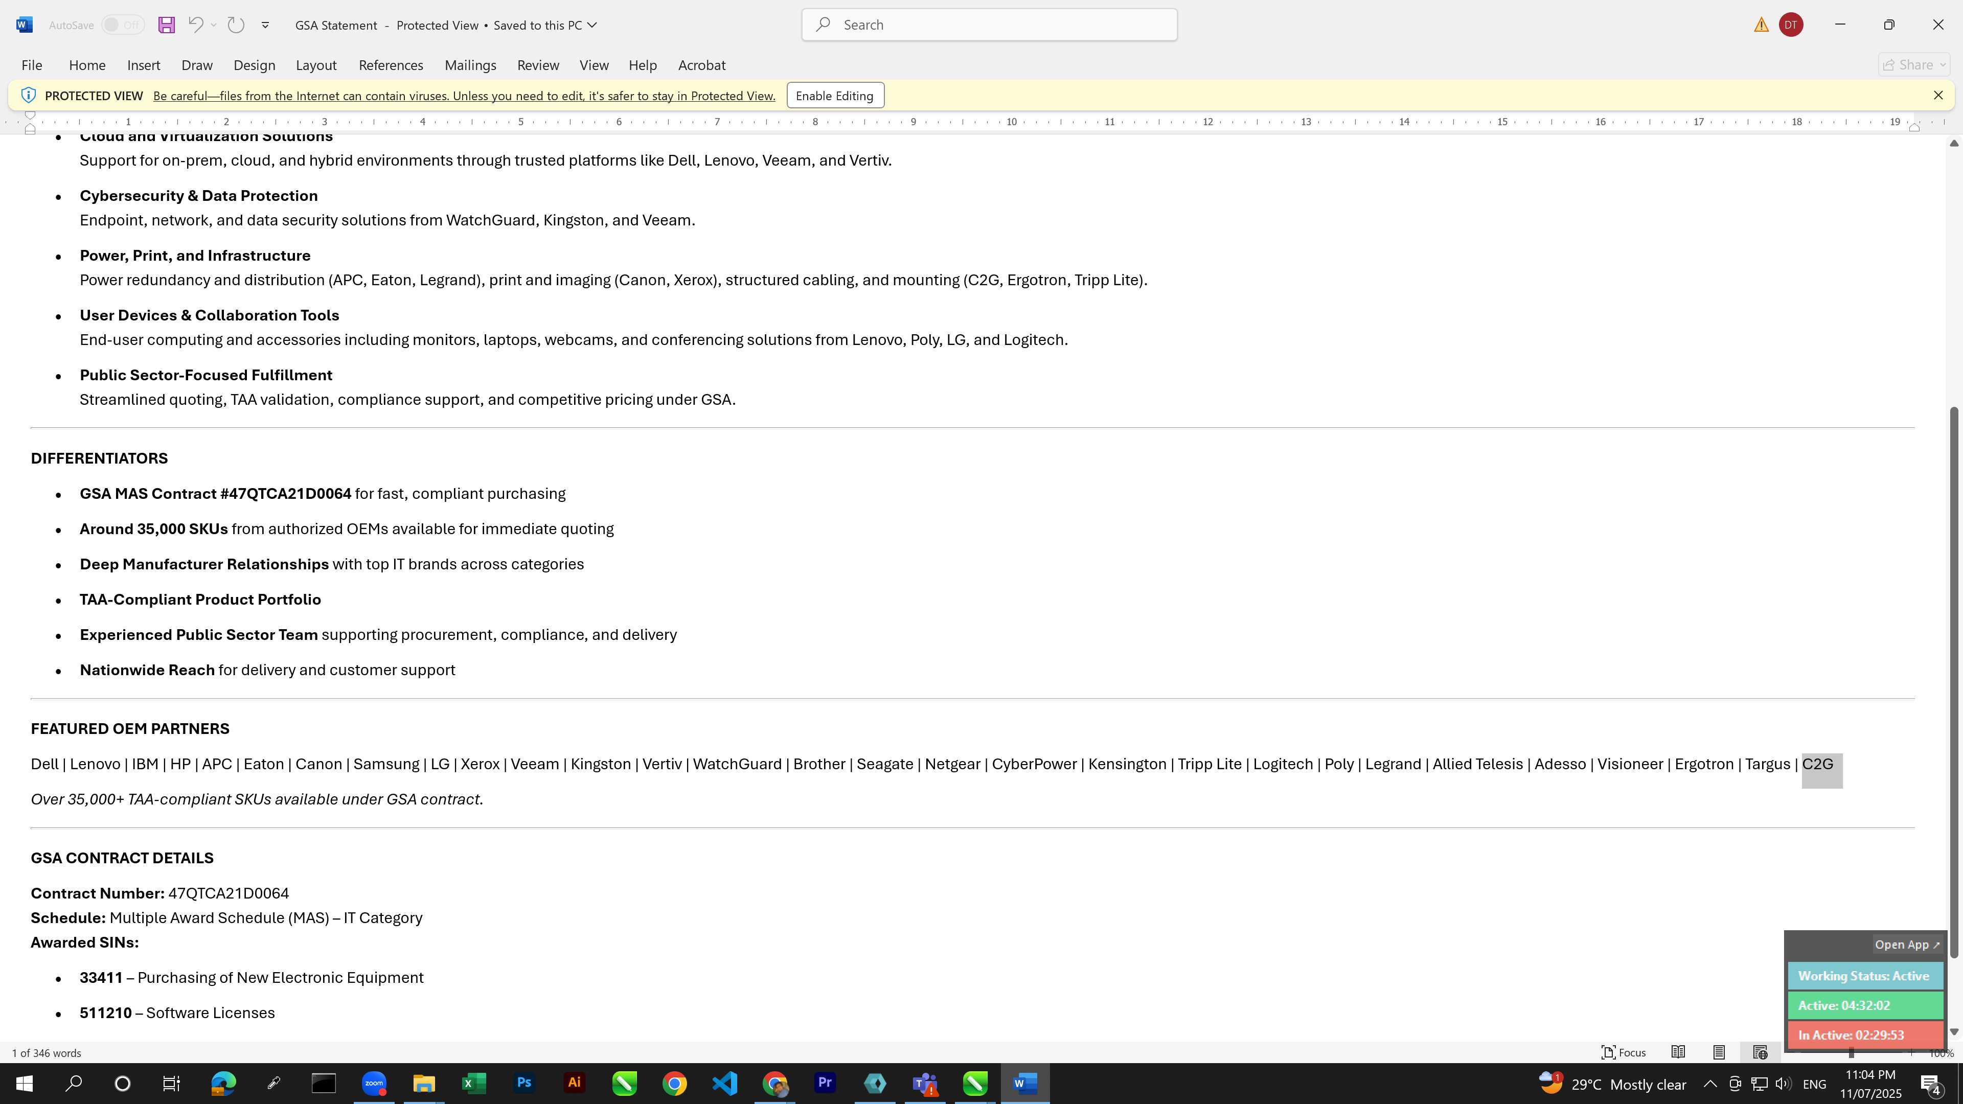Click the Open App button on tracker widget
Image resolution: width=1963 pixels, height=1104 pixels.
[x=1907, y=945]
